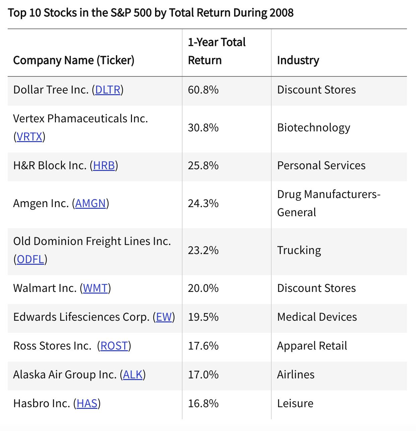Click the table title about 2008 returns
Screen dimensions: 416x431
(x=151, y=13)
